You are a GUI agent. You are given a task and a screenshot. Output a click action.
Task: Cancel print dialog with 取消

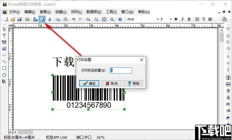[111, 83]
